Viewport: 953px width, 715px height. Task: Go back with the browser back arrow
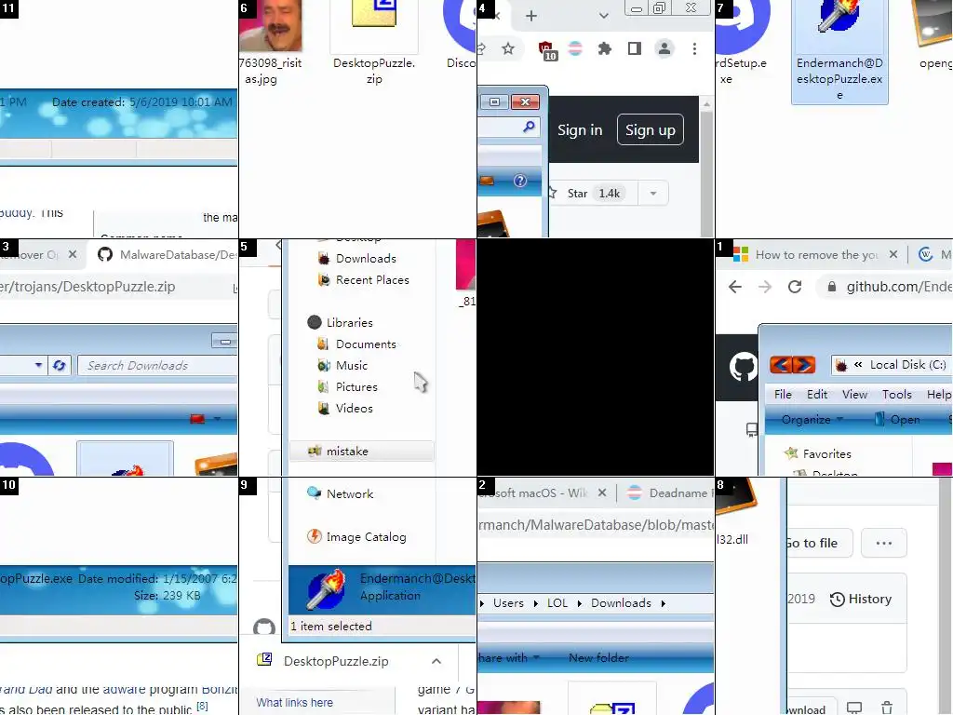(x=735, y=287)
